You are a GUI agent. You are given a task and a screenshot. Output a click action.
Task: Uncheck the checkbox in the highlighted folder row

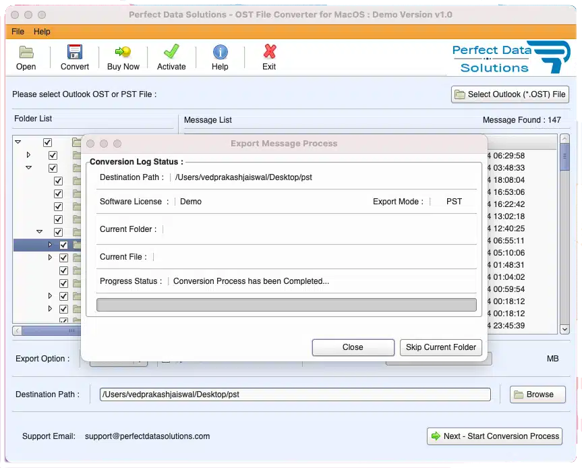[x=63, y=245]
